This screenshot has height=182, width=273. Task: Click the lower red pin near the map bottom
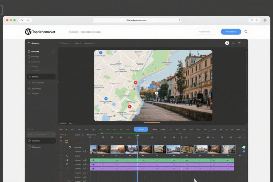pyautogui.click(x=130, y=107)
